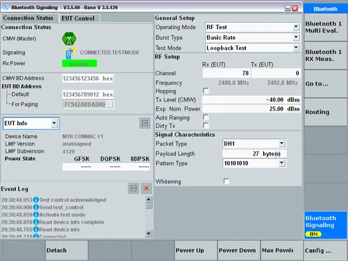The width and height of the screenshot is (348, 261).
Task: Click the Tx Level (CMW) field
Action: point(251,99)
